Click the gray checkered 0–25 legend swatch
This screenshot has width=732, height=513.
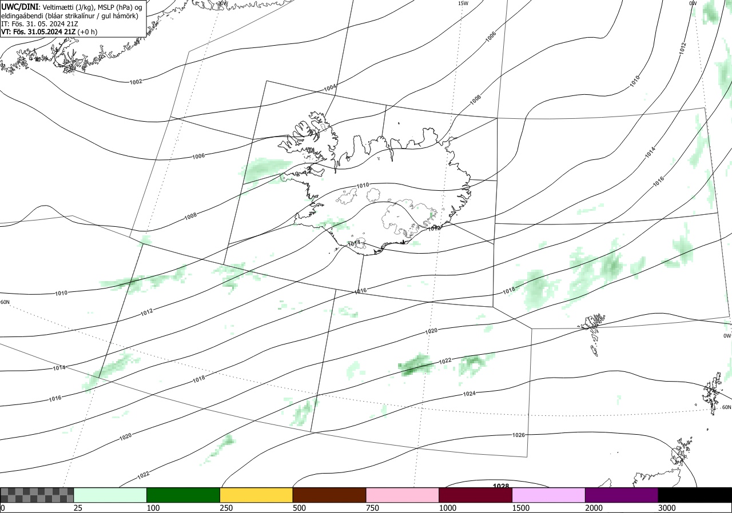[37, 495]
